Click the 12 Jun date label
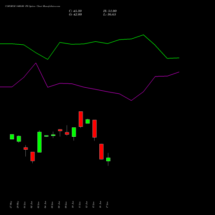 (87, 205)
